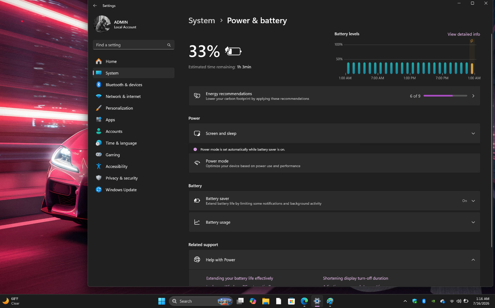
Task: Click the Power mode gauge icon
Action: pyautogui.click(x=197, y=163)
